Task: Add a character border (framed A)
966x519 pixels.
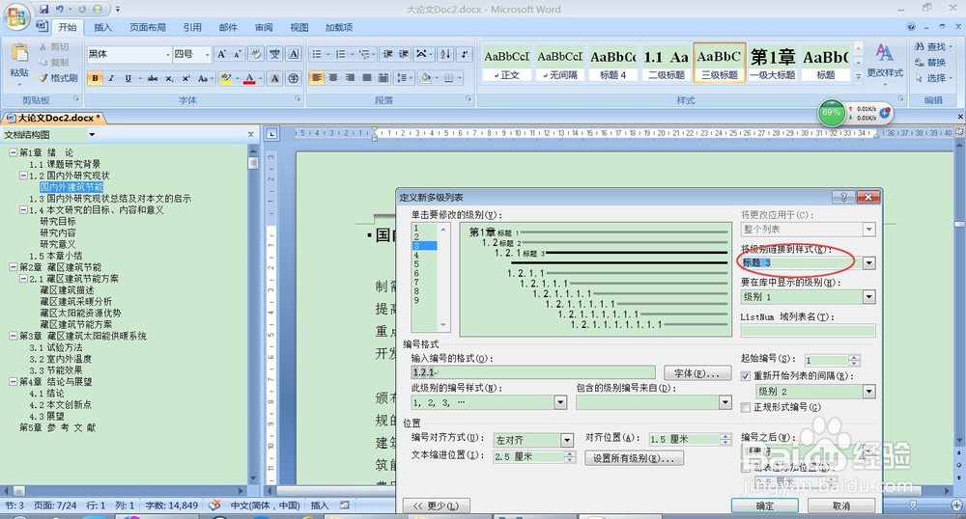Action: 294,54
